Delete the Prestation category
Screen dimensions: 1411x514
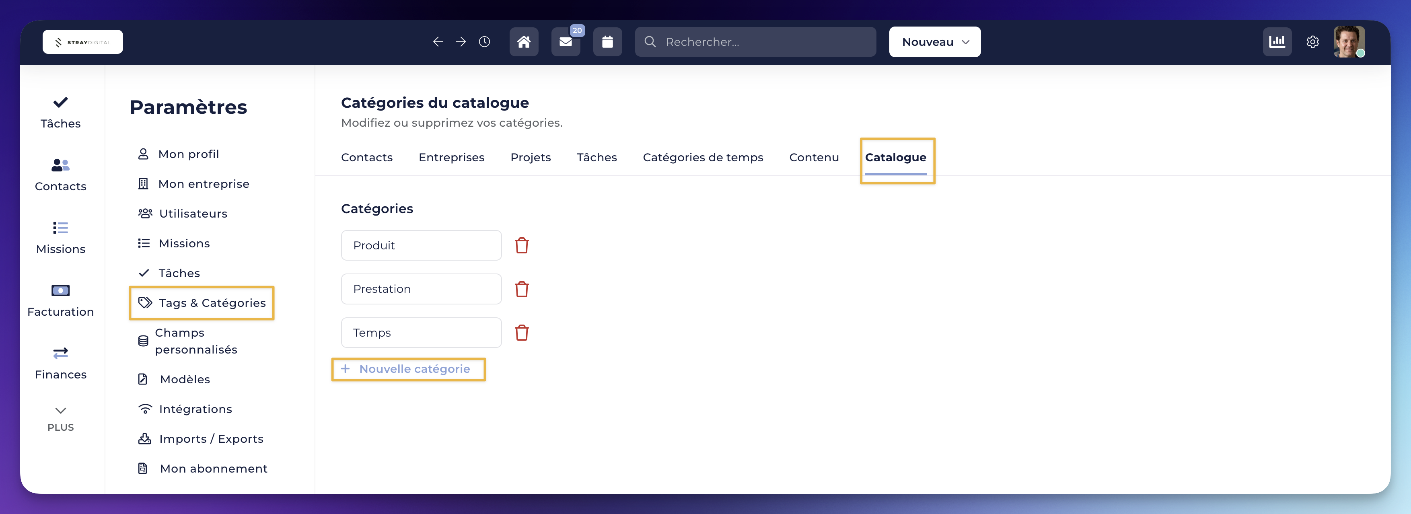[521, 289]
